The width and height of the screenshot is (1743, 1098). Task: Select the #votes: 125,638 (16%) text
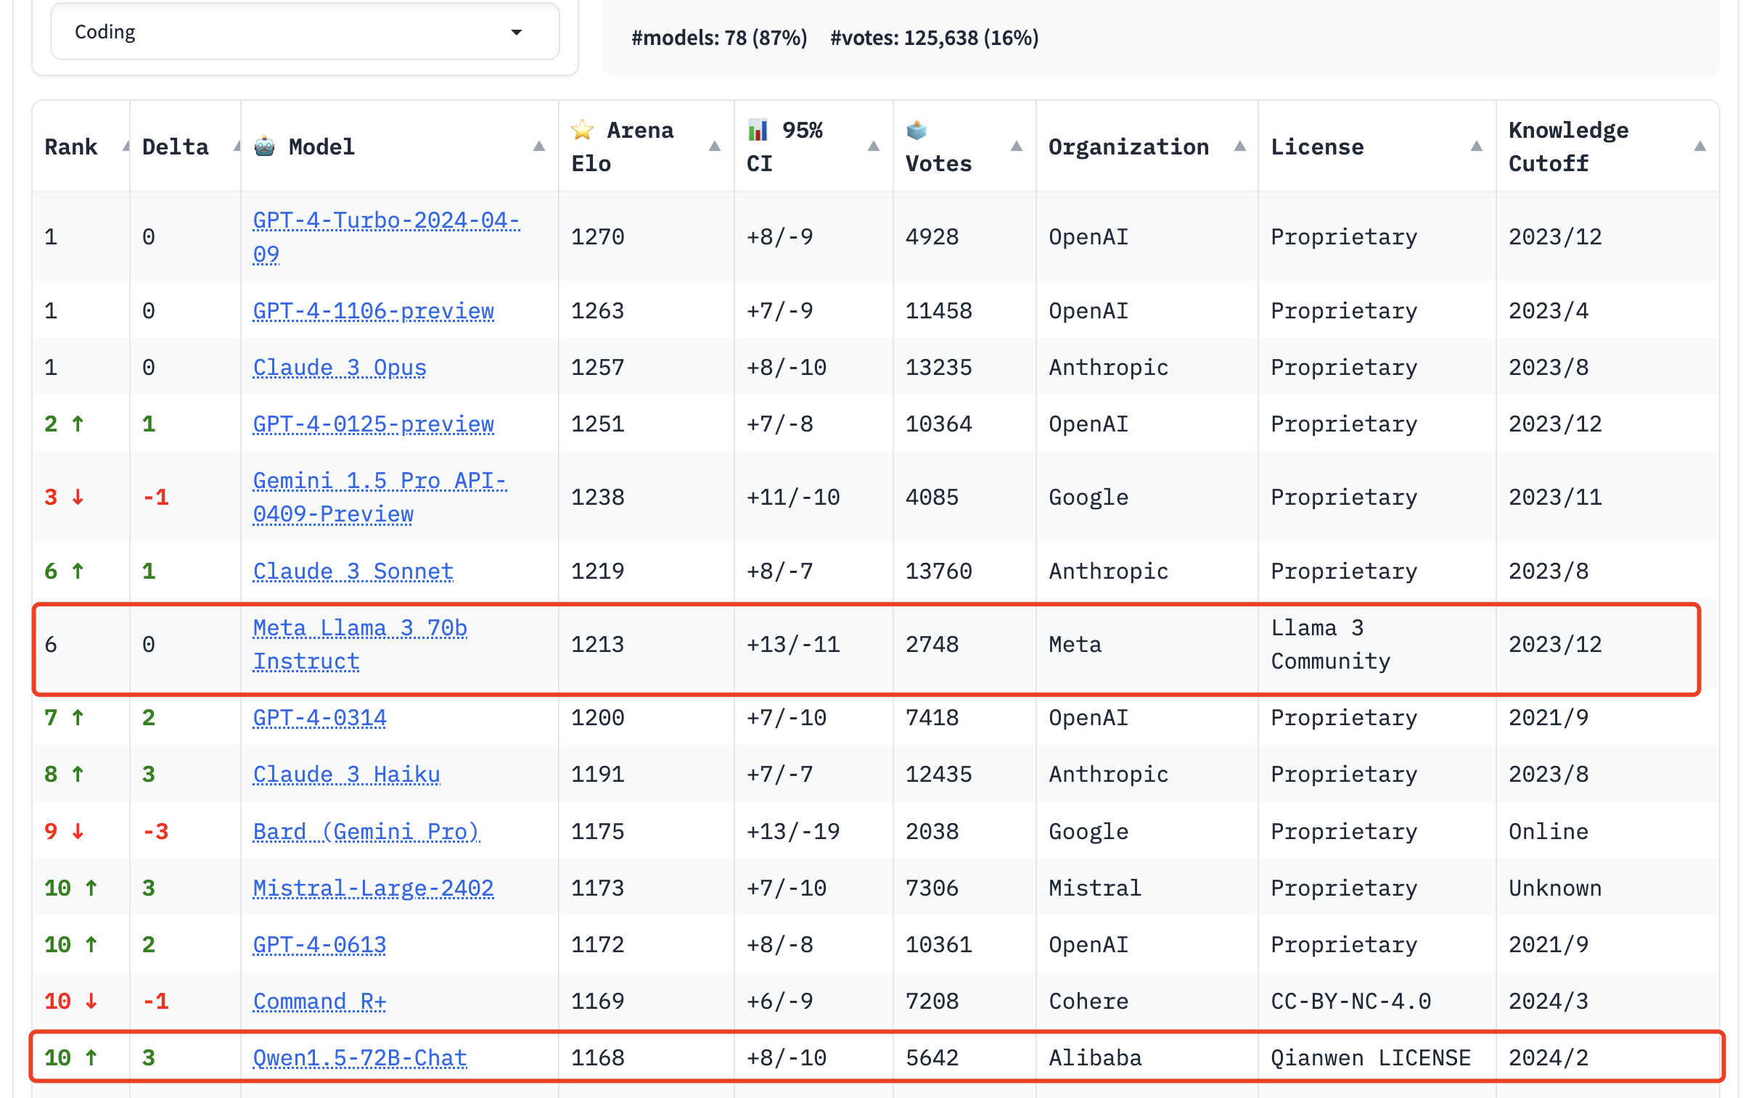935,38
